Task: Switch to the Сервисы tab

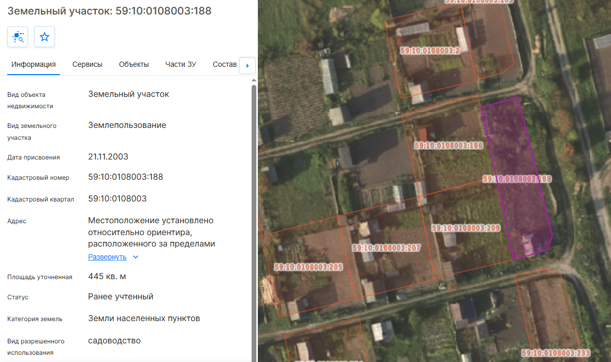Action: tap(88, 65)
